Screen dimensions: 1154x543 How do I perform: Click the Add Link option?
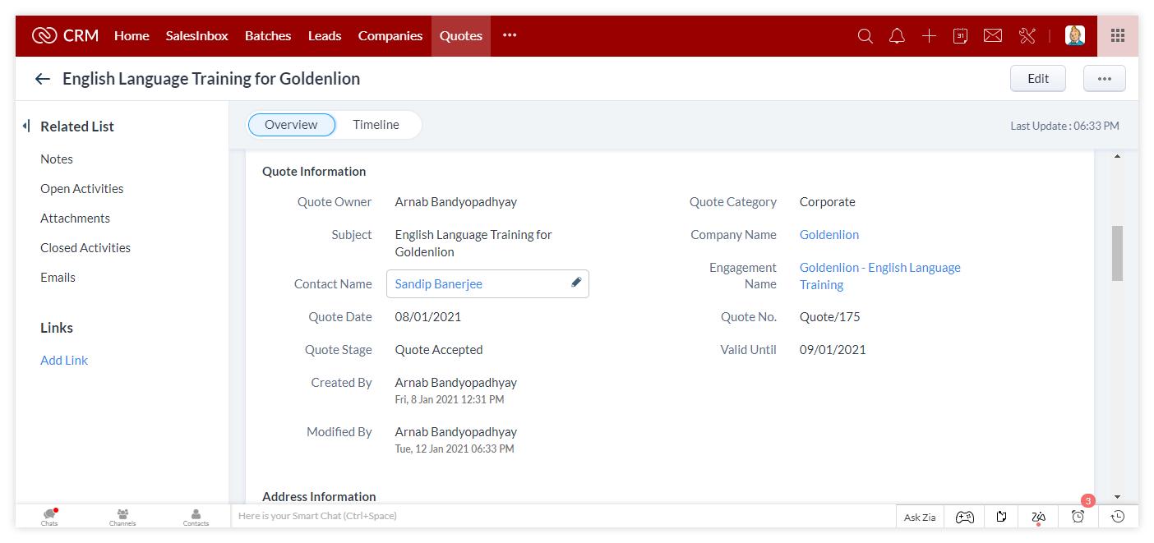pyautogui.click(x=64, y=361)
